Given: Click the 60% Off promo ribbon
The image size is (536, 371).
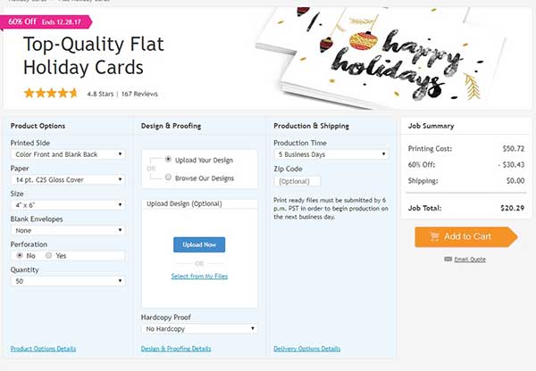Looking at the screenshot, I should pos(46,21).
